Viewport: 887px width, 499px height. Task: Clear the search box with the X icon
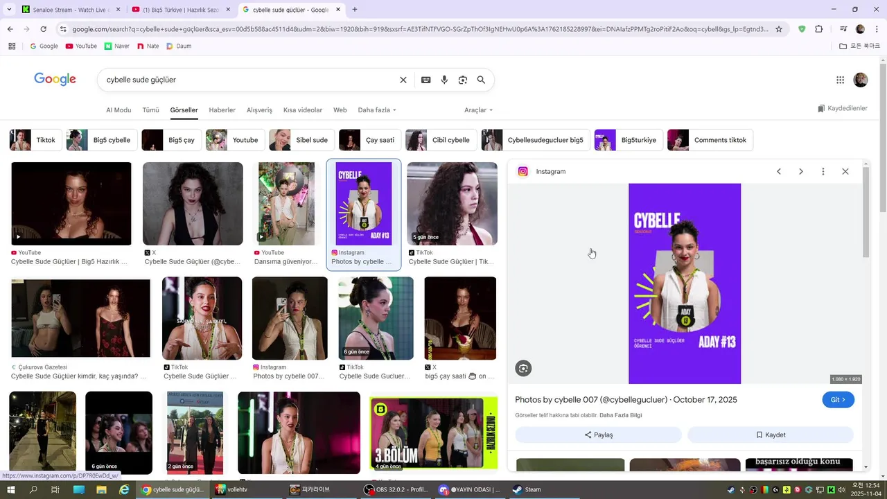click(x=403, y=80)
